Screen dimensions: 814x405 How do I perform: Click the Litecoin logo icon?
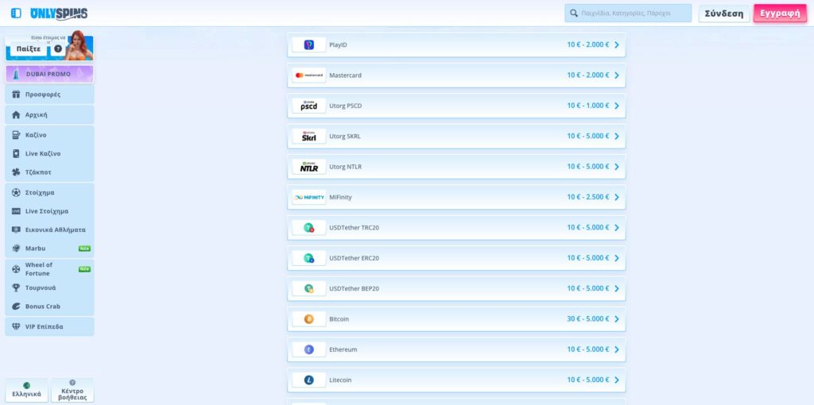coord(308,380)
